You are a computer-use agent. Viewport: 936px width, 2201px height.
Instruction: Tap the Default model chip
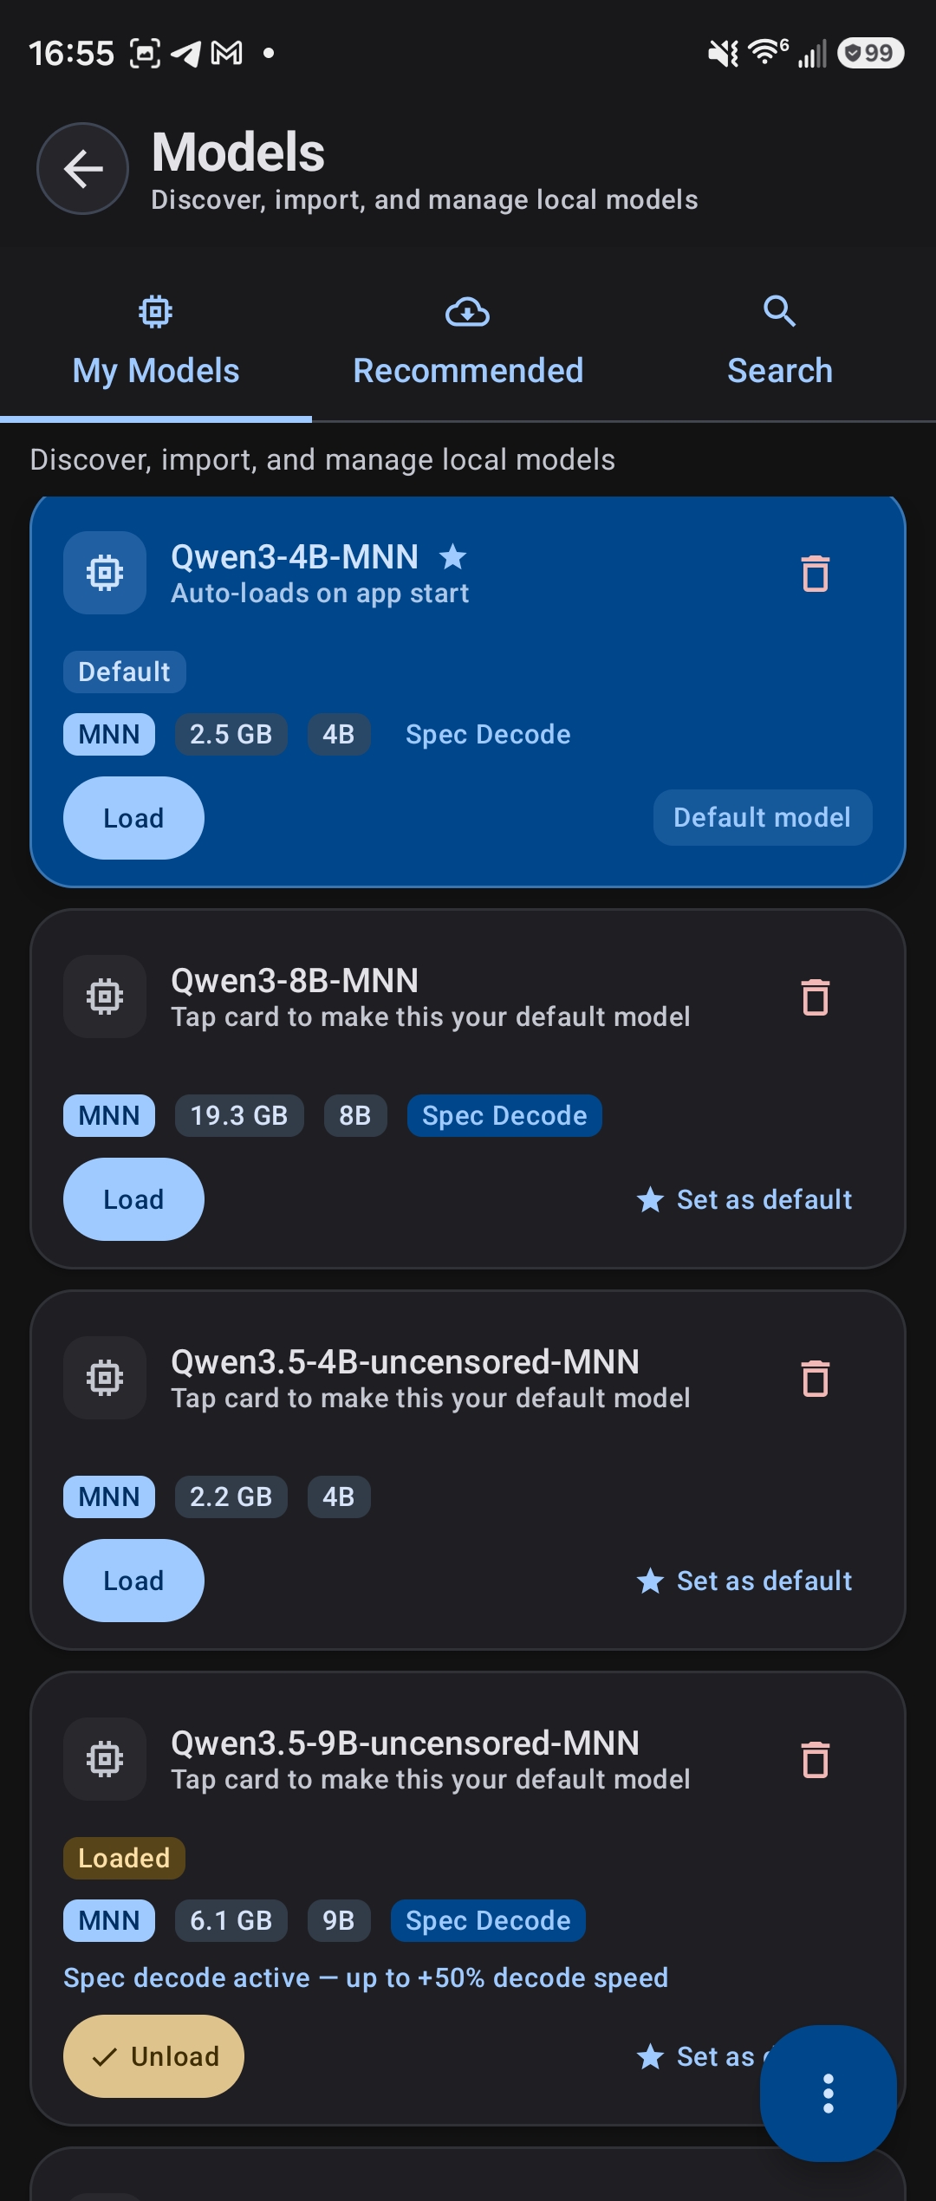tap(762, 817)
